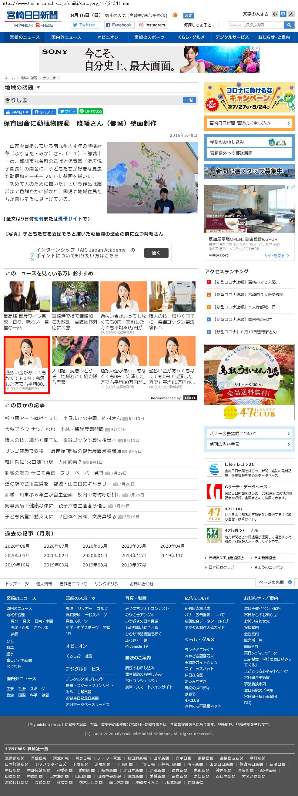Click the Google カスタム検索 input field
298x796 pixels.
pyautogui.click(x=255, y=25)
